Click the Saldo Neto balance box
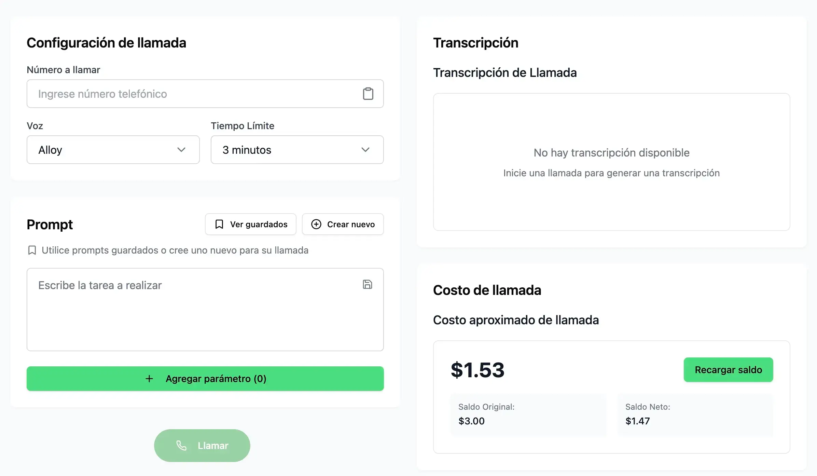The image size is (817, 476). 695,414
